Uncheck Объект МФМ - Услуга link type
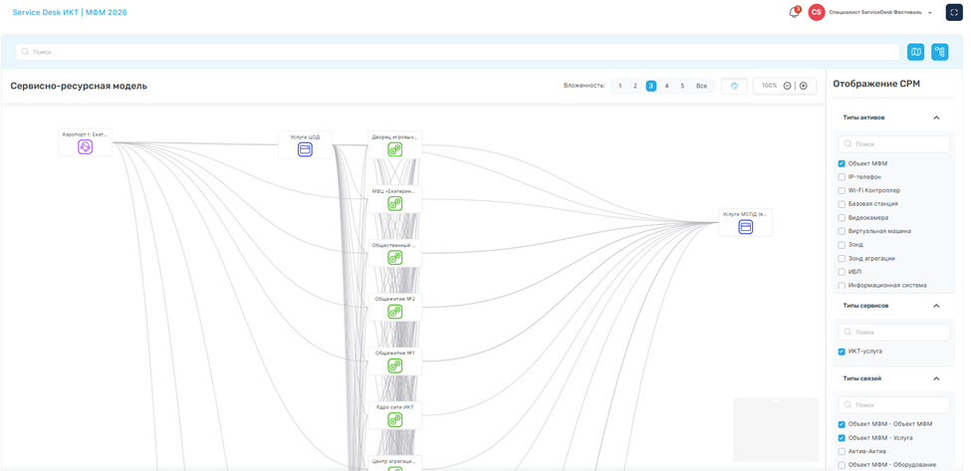Image resolution: width=971 pixels, height=471 pixels. click(842, 437)
